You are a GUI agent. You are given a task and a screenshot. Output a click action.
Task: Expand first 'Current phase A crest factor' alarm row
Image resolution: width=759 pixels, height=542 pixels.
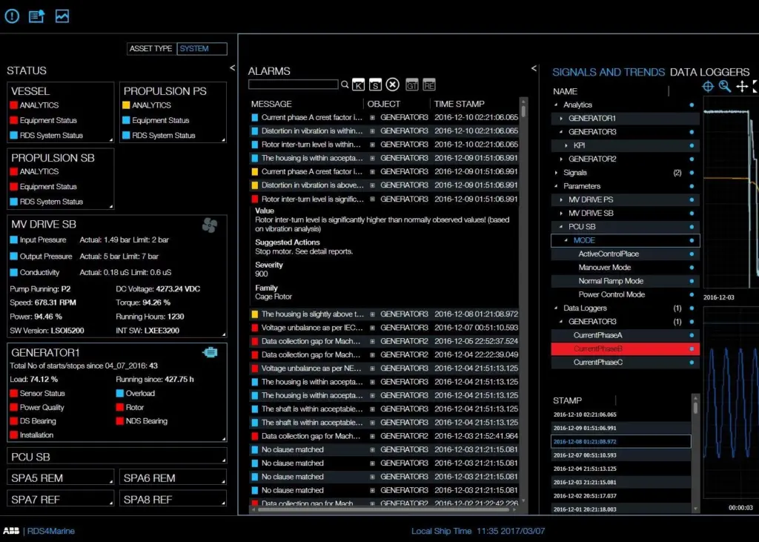point(372,117)
